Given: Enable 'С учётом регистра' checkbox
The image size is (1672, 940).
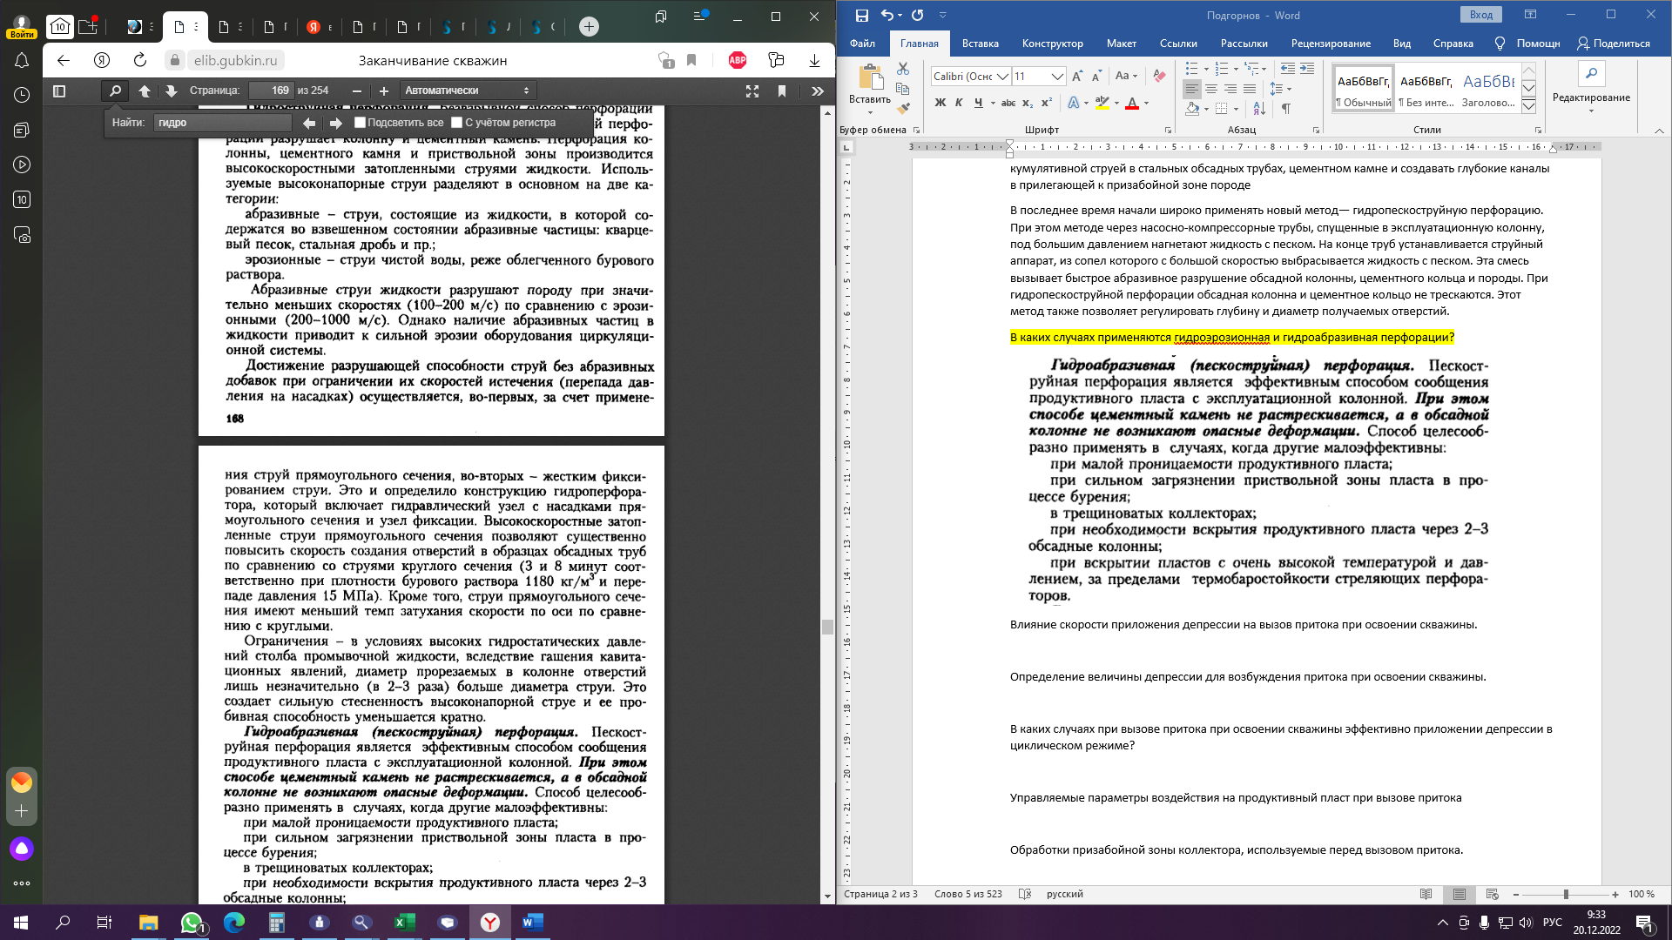Looking at the screenshot, I should [x=456, y=123].
